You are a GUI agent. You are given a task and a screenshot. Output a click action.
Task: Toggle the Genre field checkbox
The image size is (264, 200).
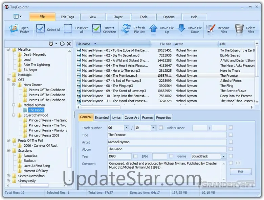coord(231,156)
